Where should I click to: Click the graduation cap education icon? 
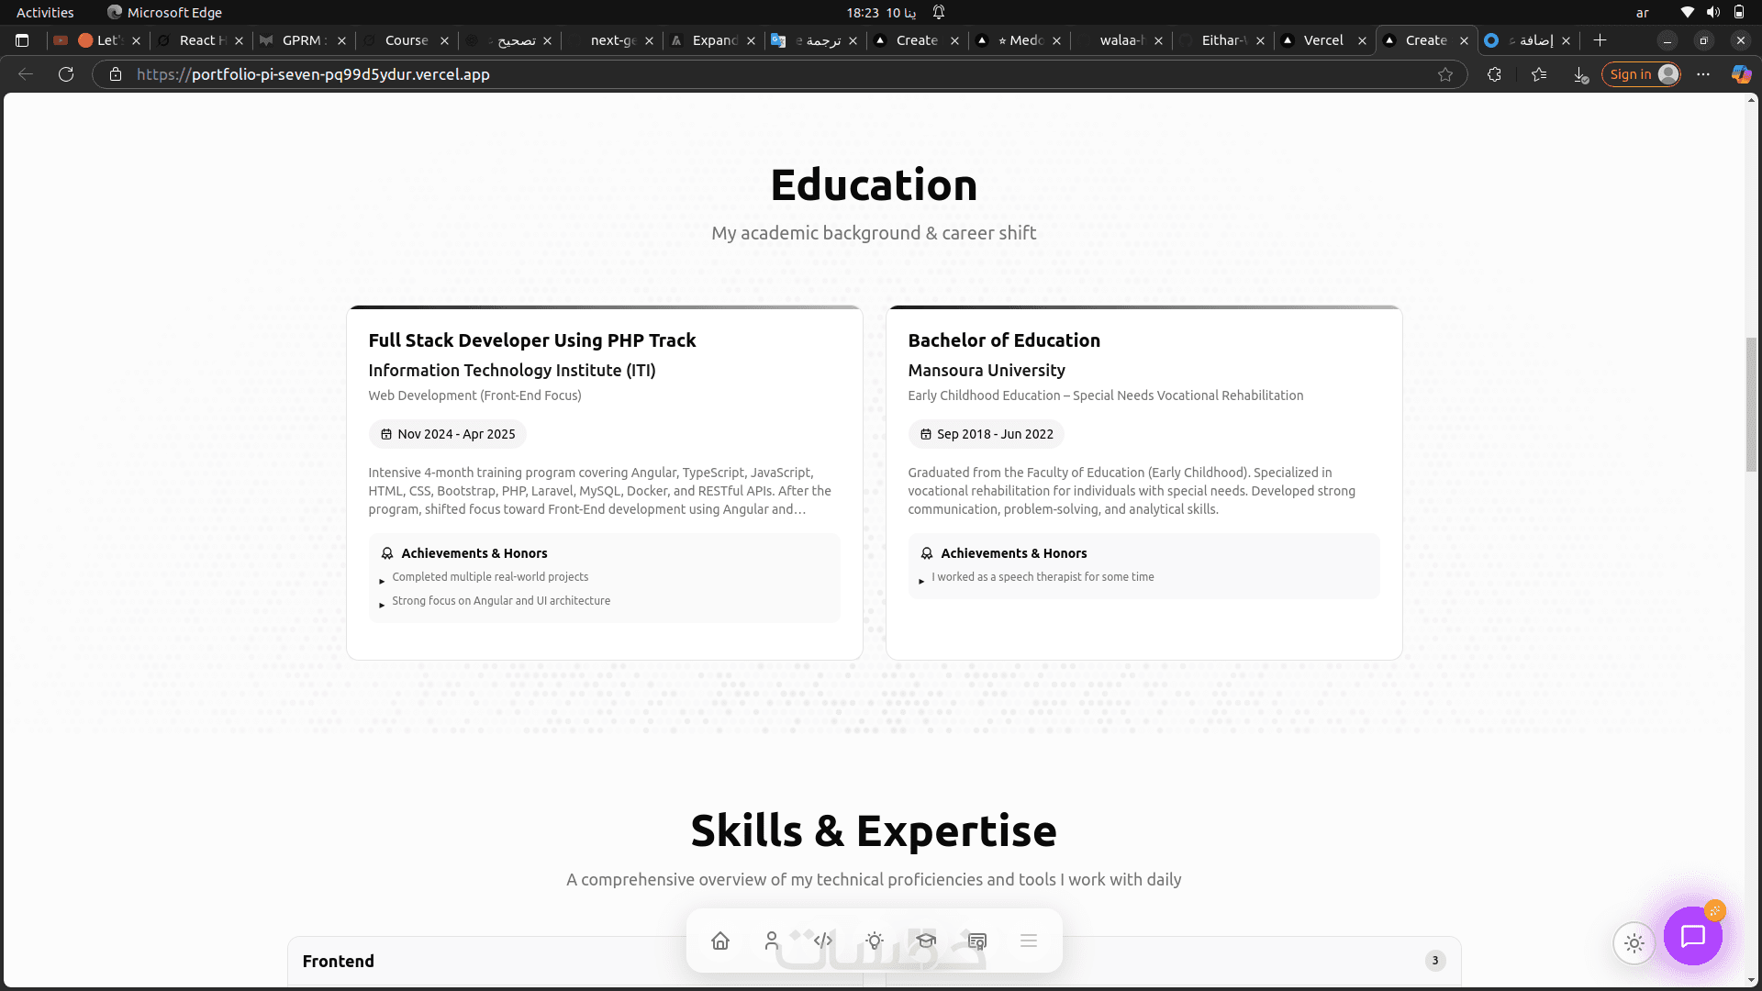pyautogui.click(x=926, y=941)
